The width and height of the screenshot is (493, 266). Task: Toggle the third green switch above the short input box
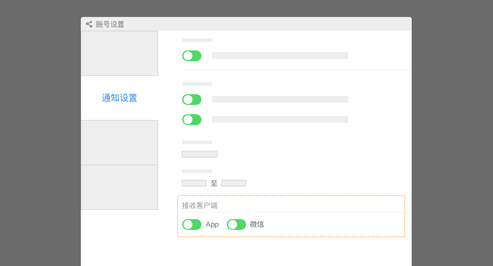(192, 120)
